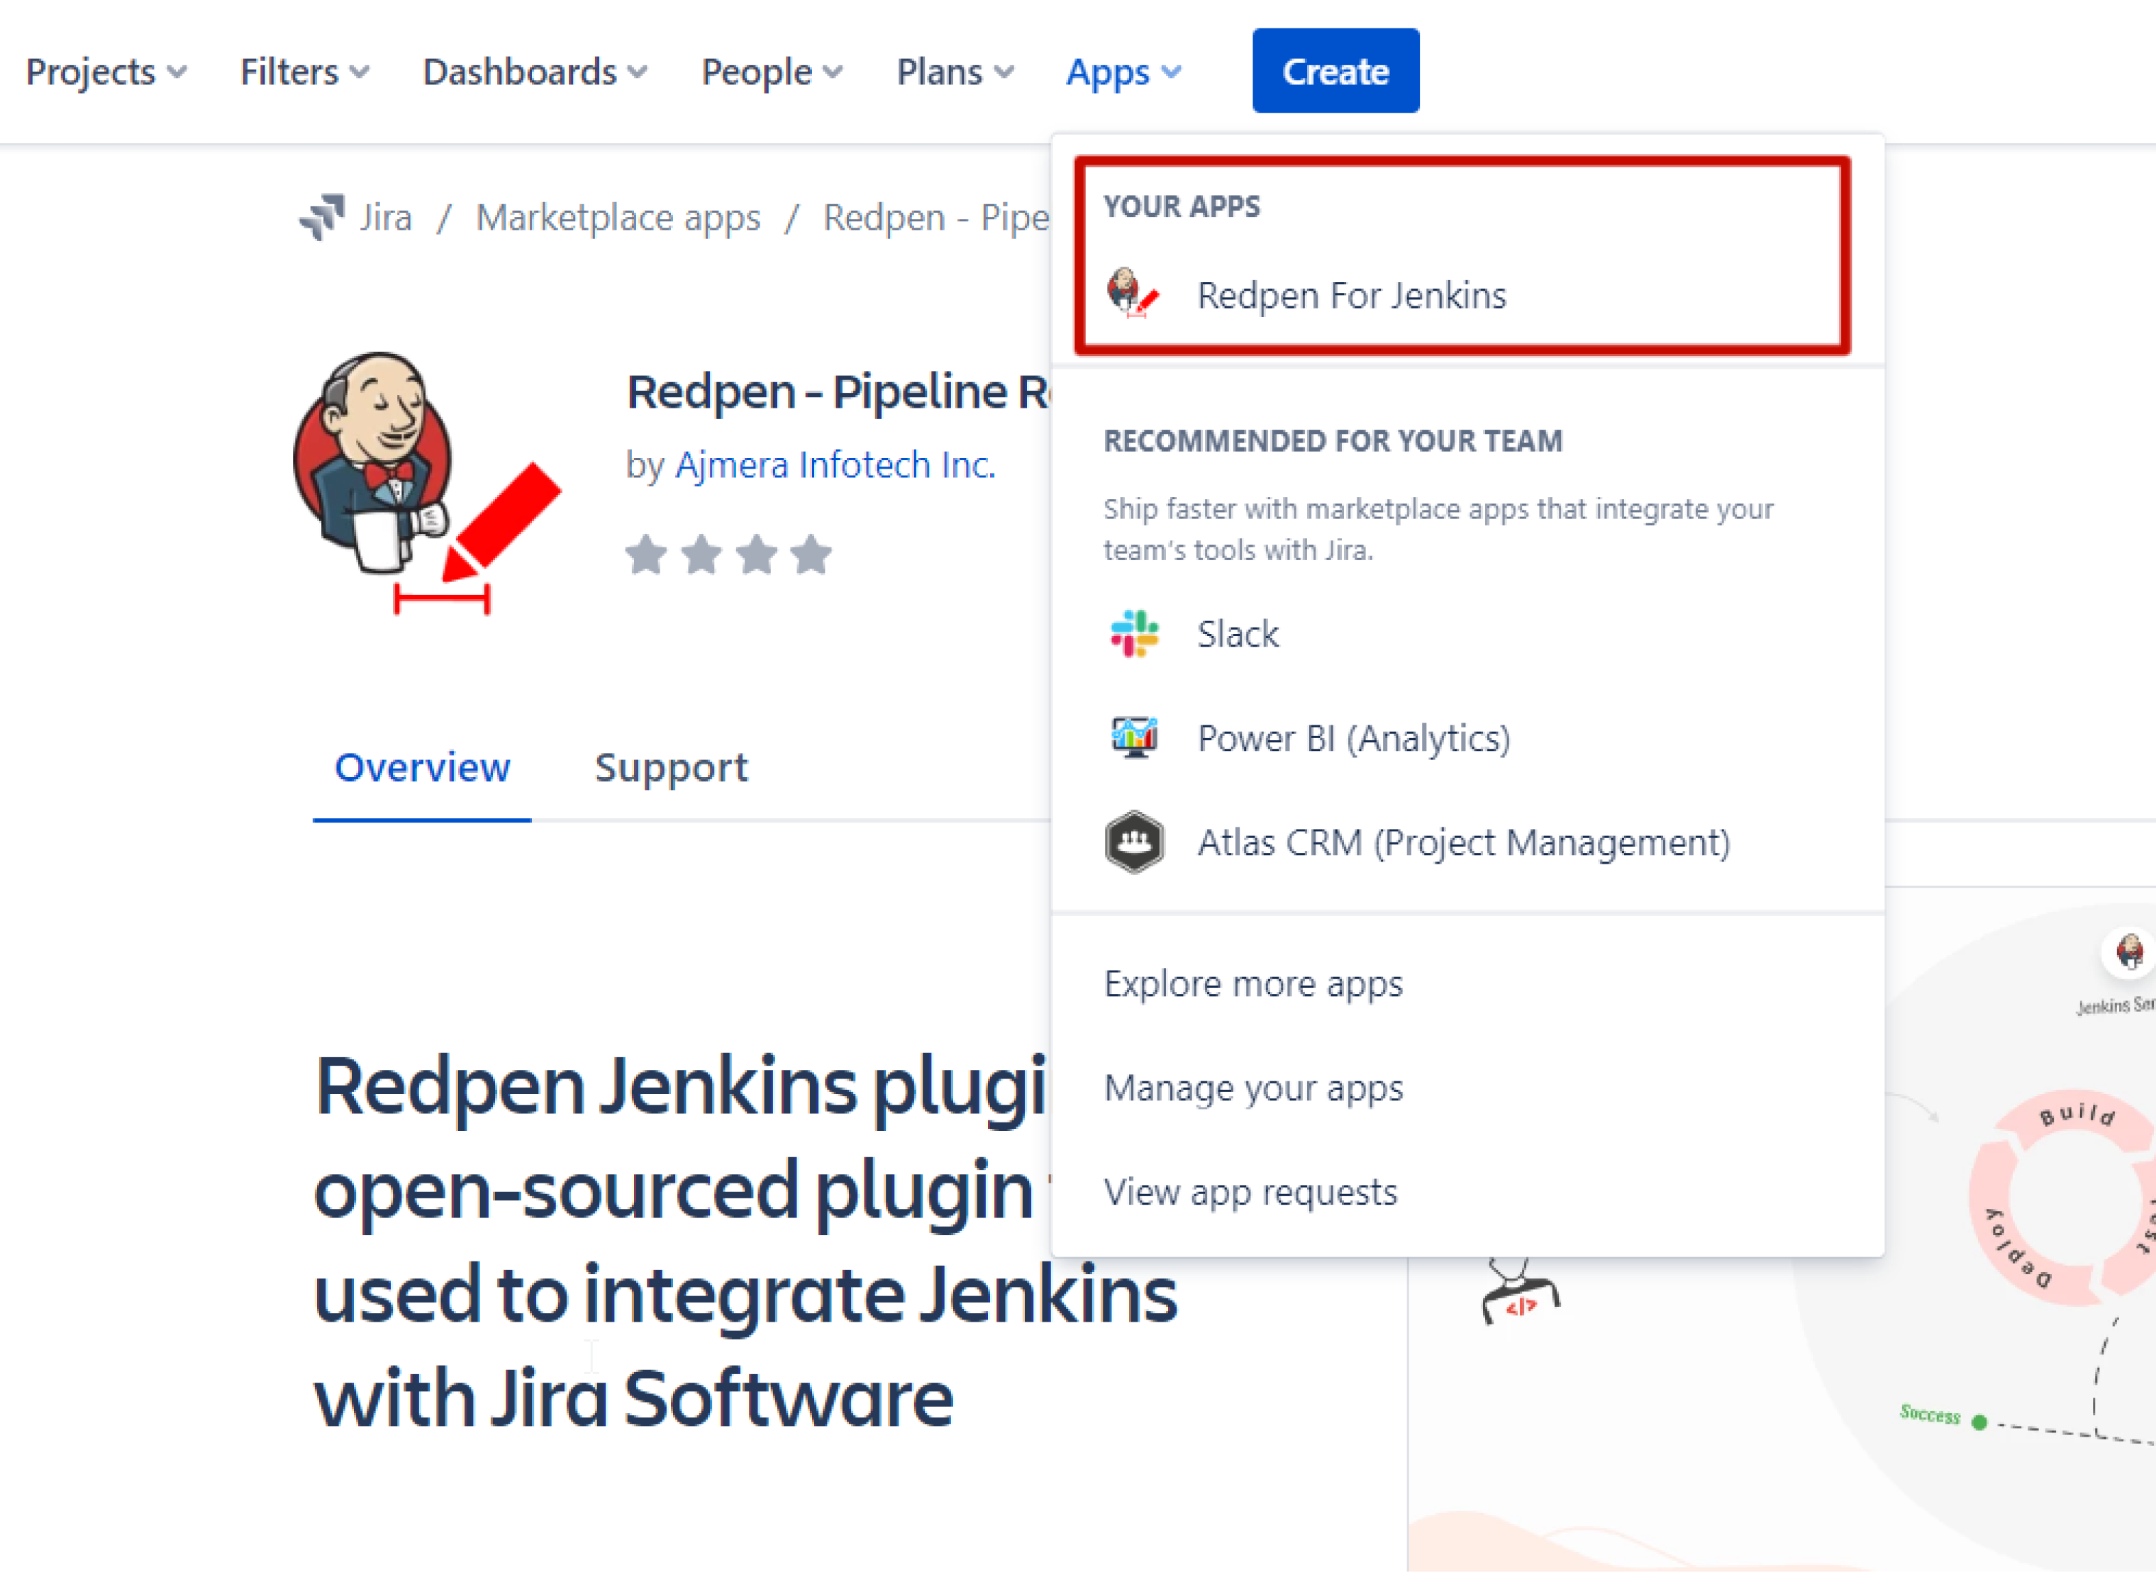Click the Redpen For Jenkins app icon

pyautogui.click(x=1133, y=293)
